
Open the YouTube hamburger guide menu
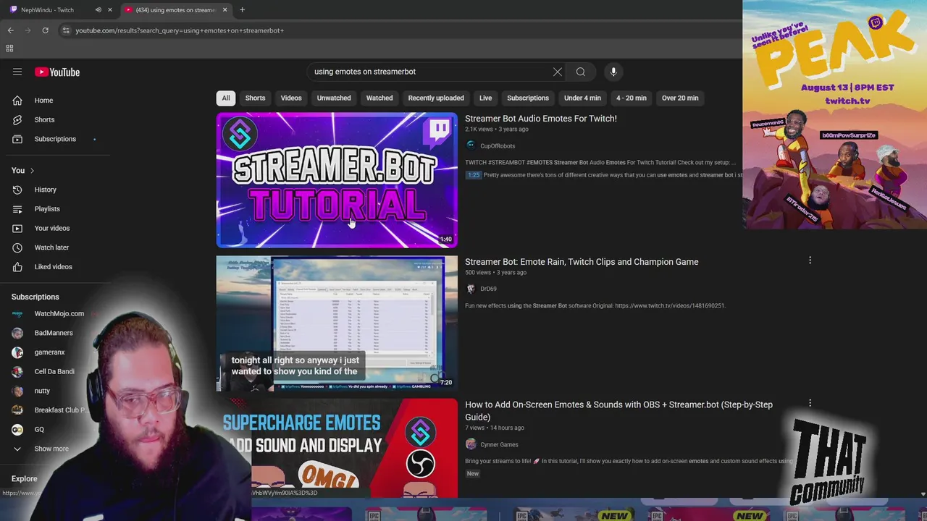point(17,72)
